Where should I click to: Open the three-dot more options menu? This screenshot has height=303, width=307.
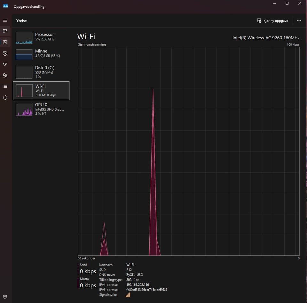[x=299, y=21]
